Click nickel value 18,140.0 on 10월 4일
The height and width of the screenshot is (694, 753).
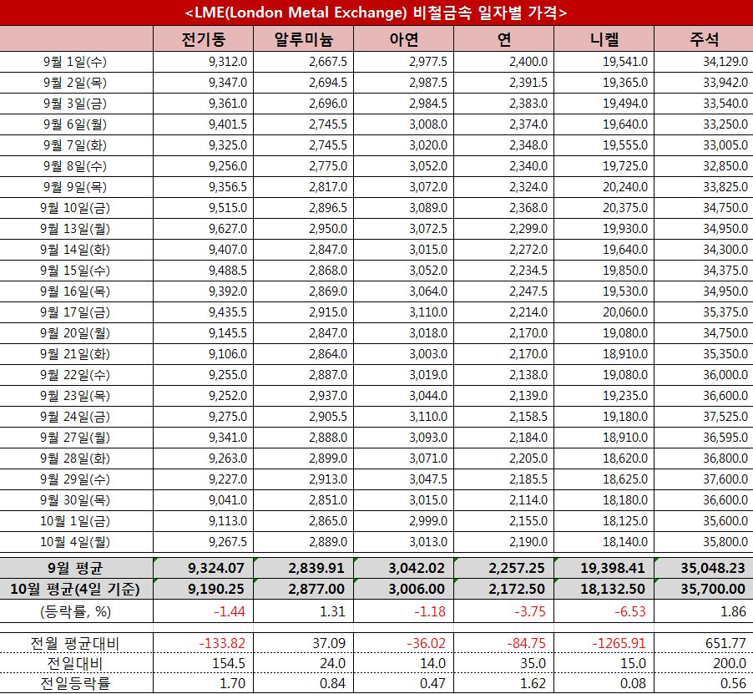point(625,542)
